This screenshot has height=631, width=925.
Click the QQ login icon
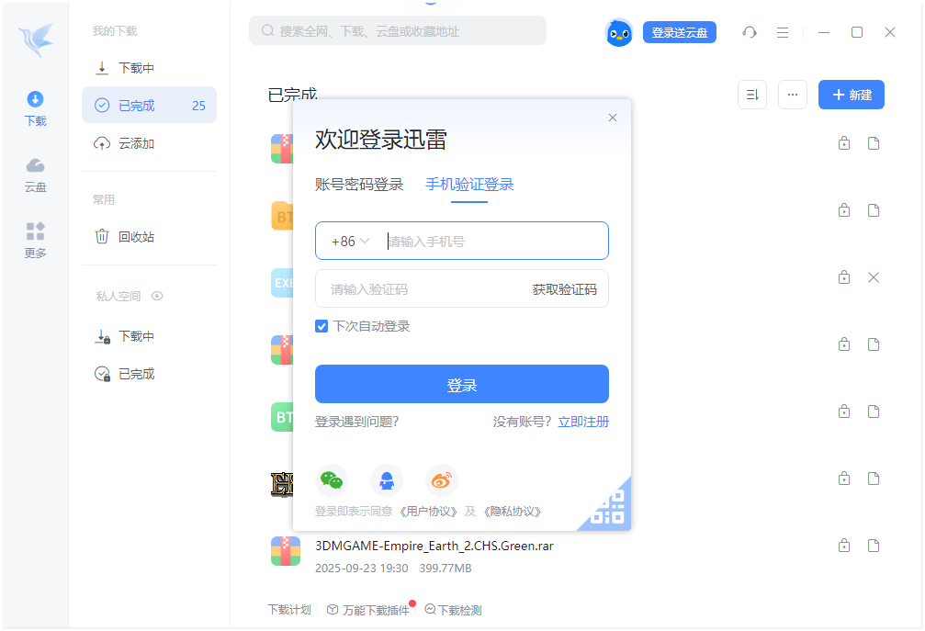387,479
